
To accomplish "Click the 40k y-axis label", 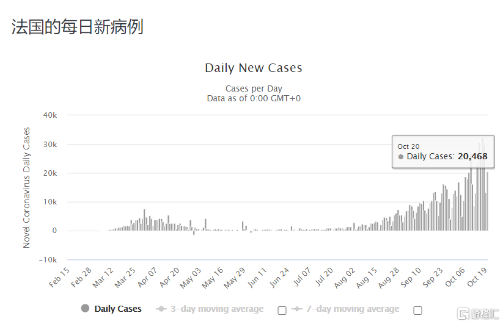I will [x=50, y=115].
